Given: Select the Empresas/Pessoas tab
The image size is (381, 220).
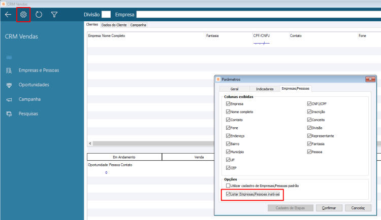Looking at the screenshot, I should click(296, 89).
